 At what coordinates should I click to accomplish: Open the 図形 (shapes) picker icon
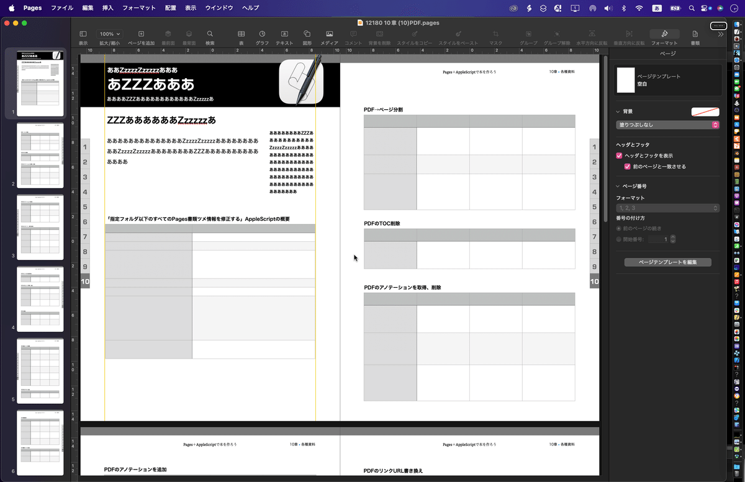coord(307,35)
